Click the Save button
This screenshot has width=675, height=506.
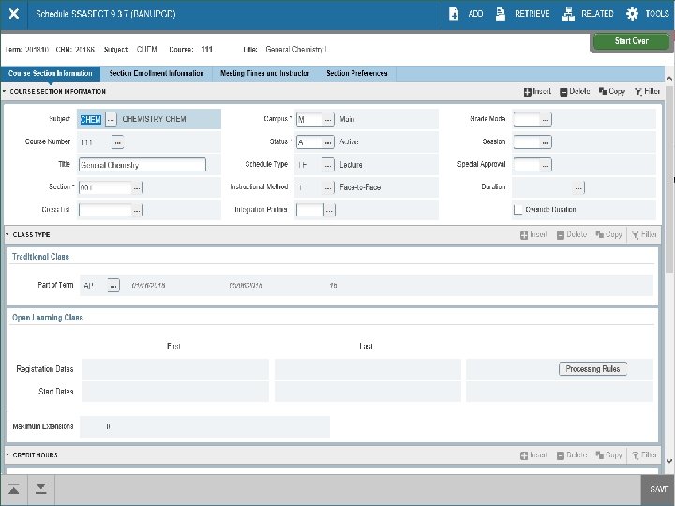coord(658,490)
